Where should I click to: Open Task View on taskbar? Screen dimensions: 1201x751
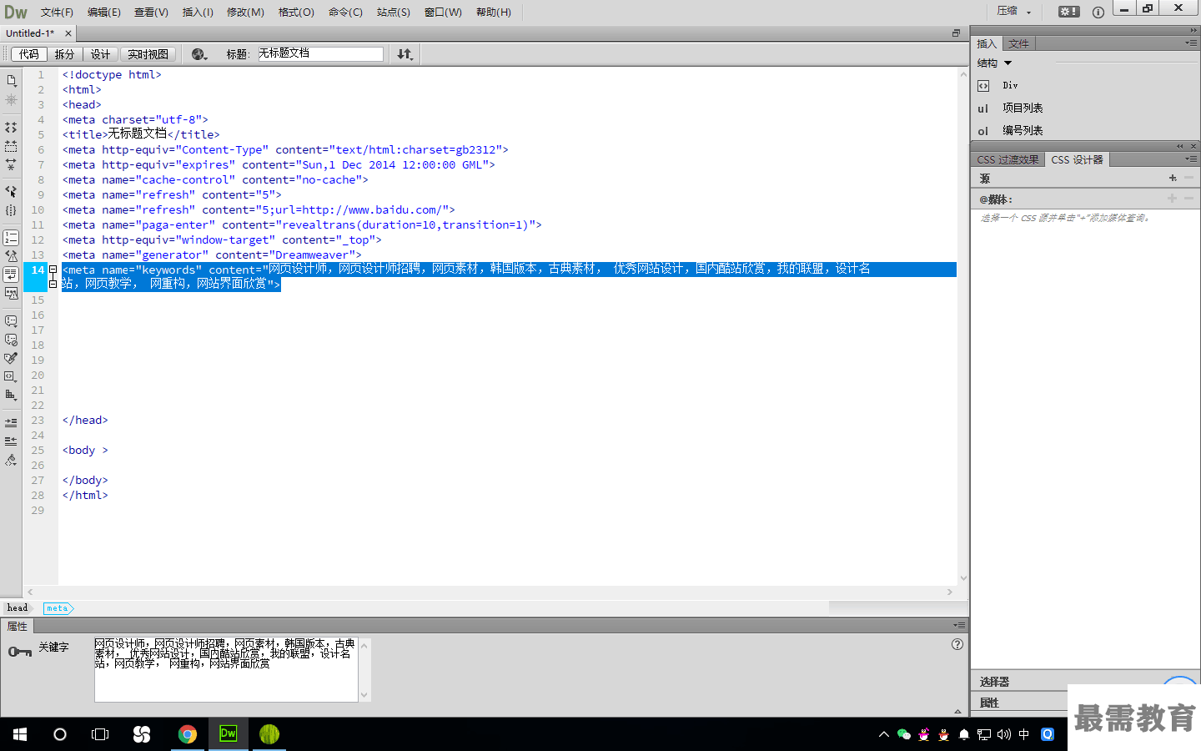(x=100, y=734)
